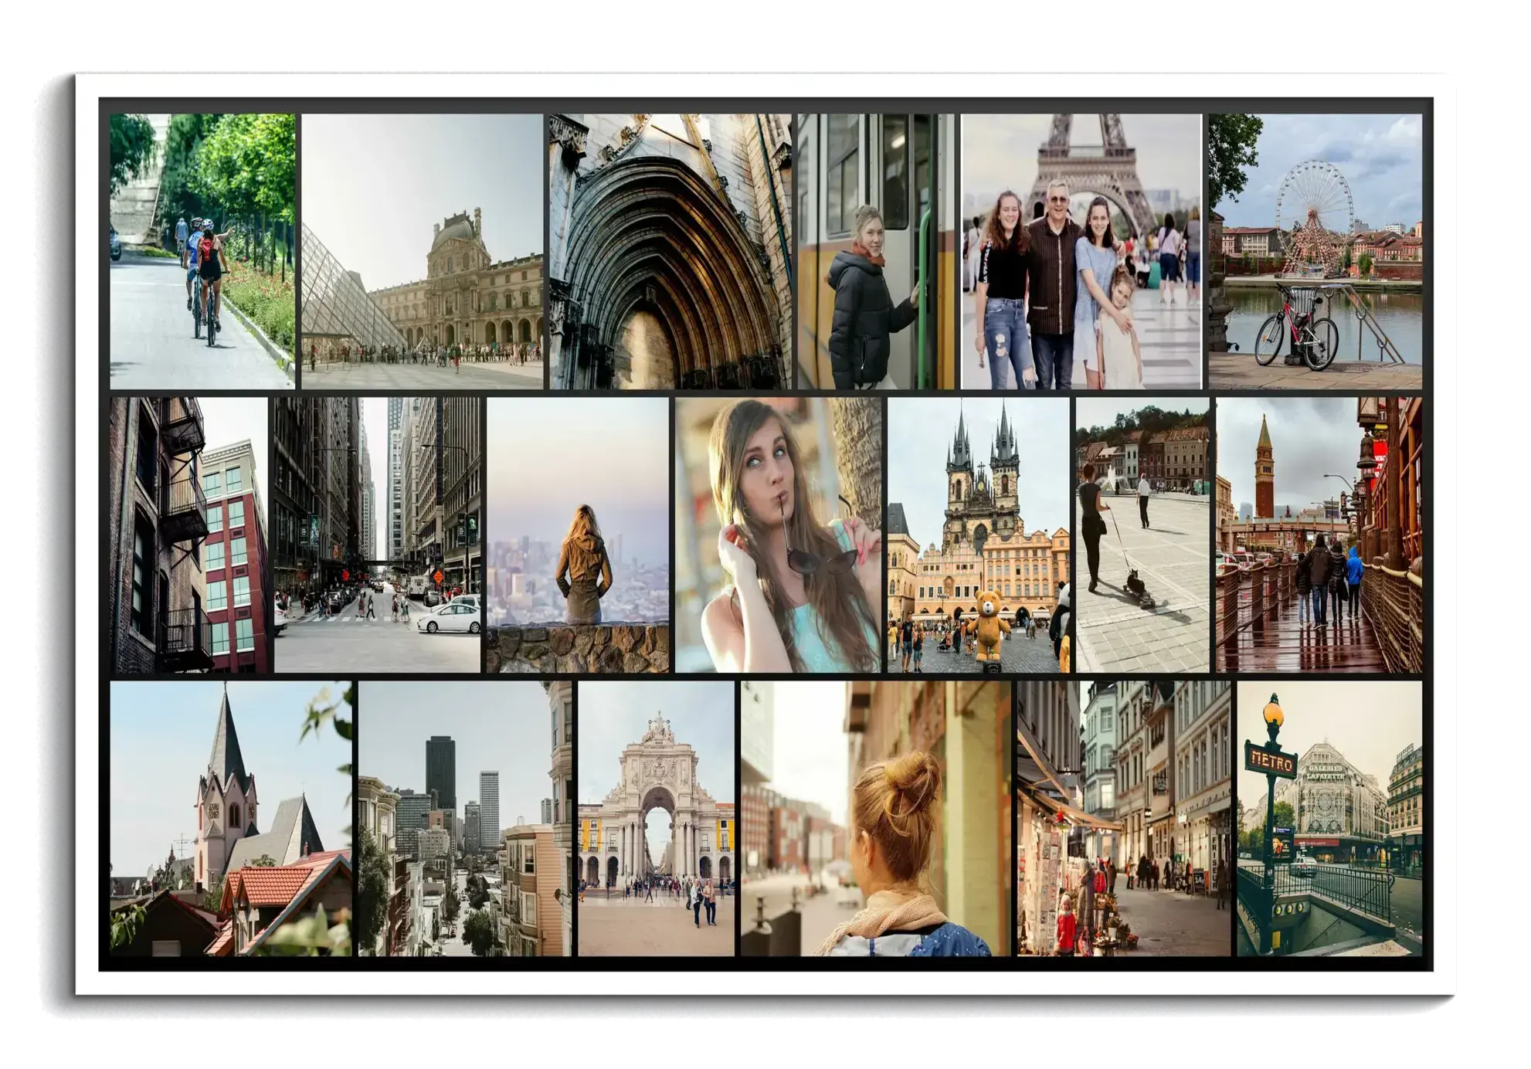The width and height of the screenshot is (1531, 1069).
Task: Open the Paris METRO sign photo
Action: click(1329, 818)
